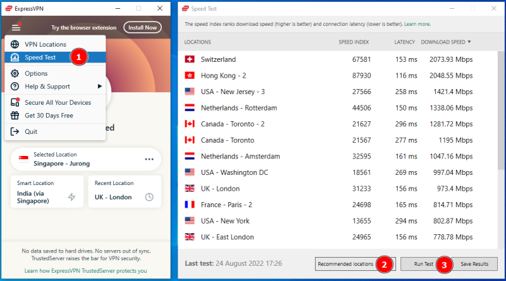Click the globe icon beside VPN Locations

(x=16, y=45)
